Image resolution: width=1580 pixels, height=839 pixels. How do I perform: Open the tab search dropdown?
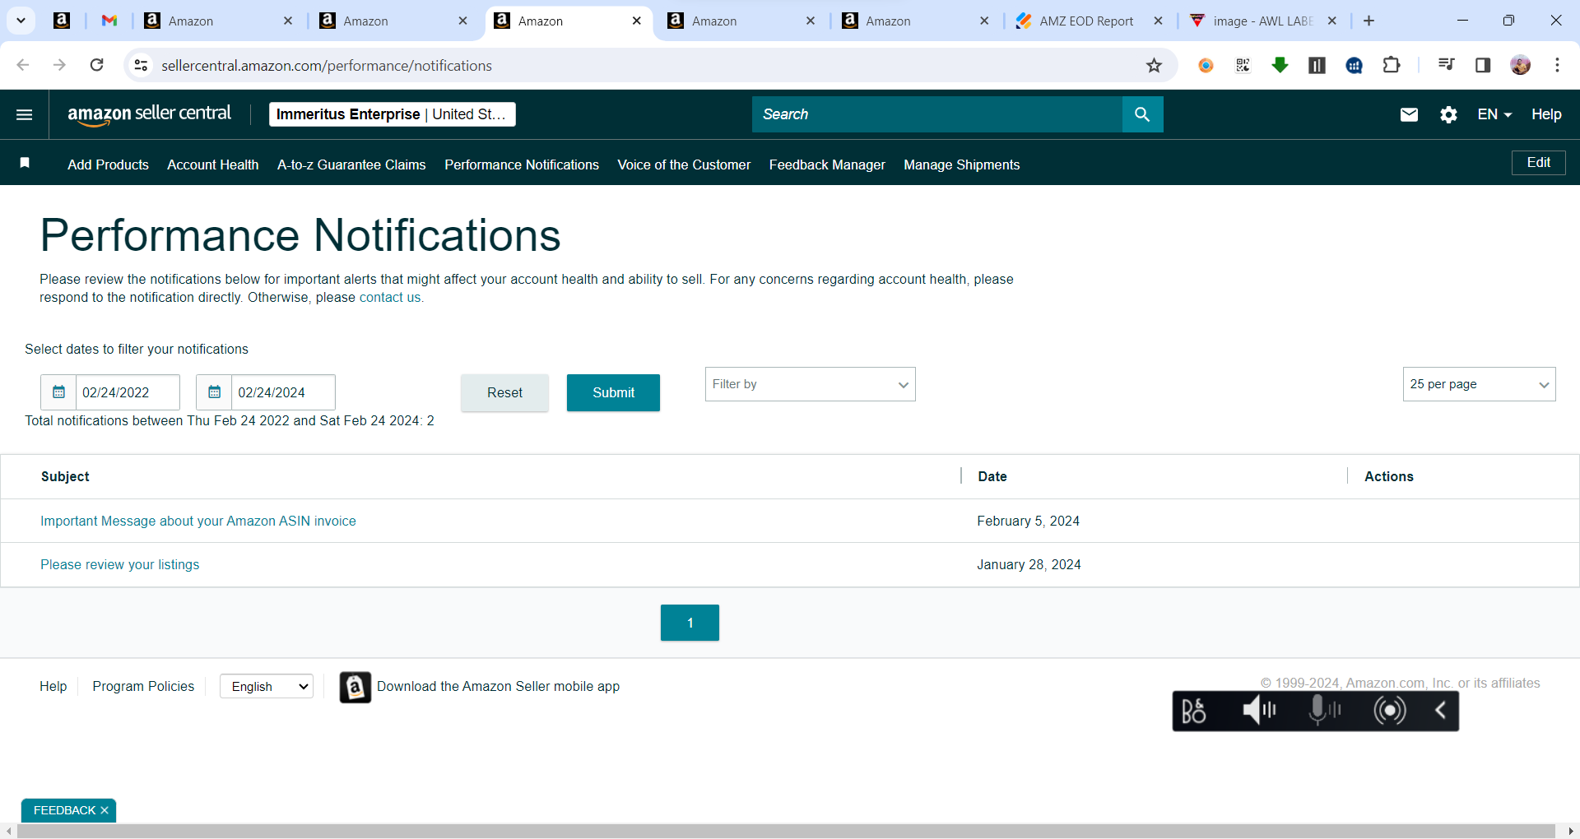[21, 21]
